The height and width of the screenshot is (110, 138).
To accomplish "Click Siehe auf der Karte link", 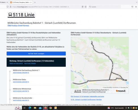I will click(16, 63).
